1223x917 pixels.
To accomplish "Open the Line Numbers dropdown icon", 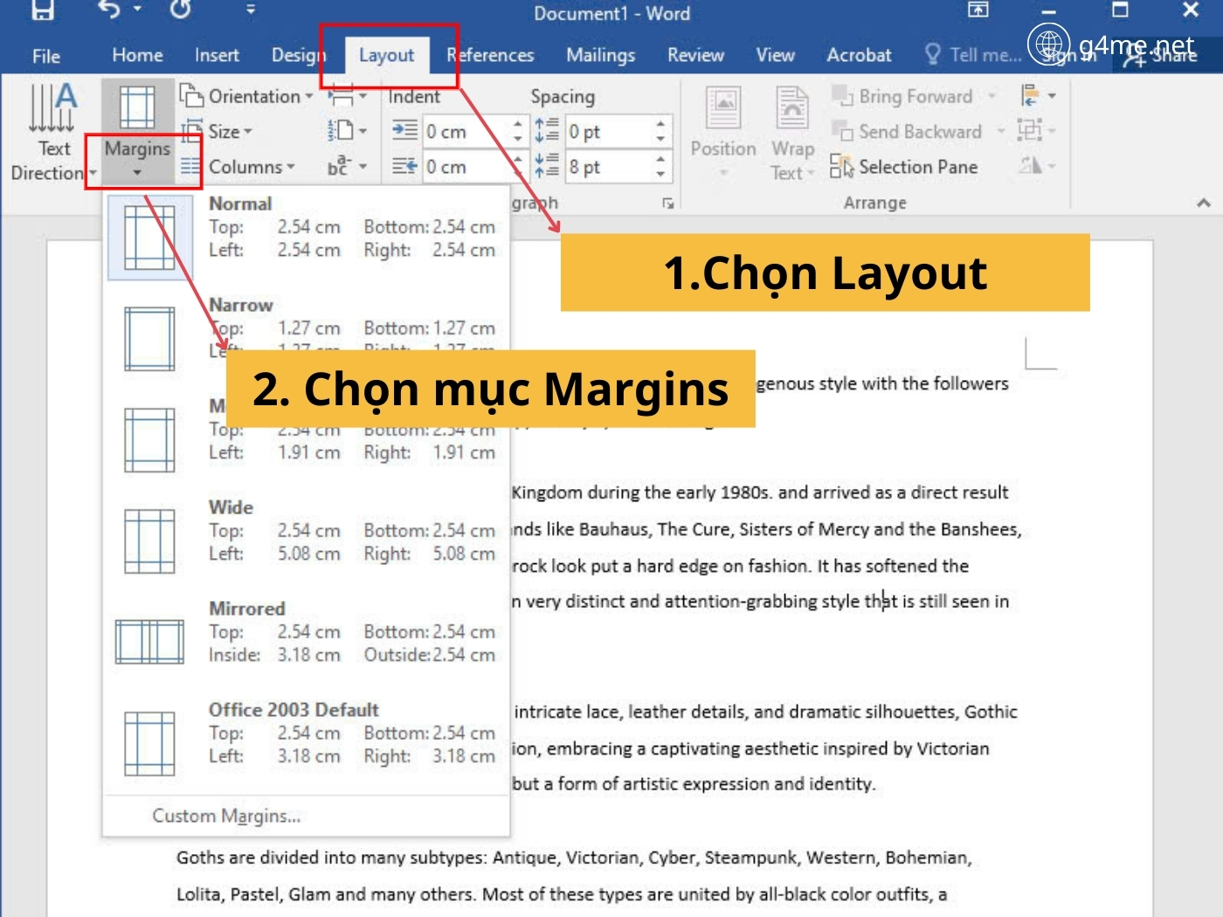I will (x=347, y=131).
